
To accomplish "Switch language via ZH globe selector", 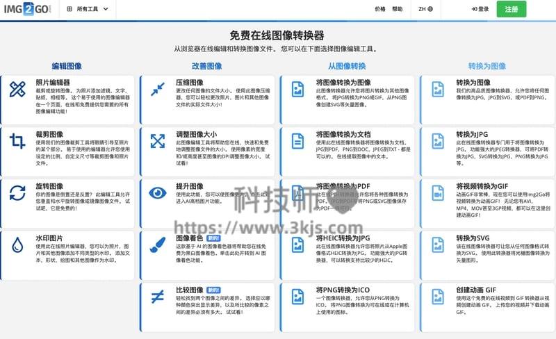I will pyautogui.click(x=425, y=9).
